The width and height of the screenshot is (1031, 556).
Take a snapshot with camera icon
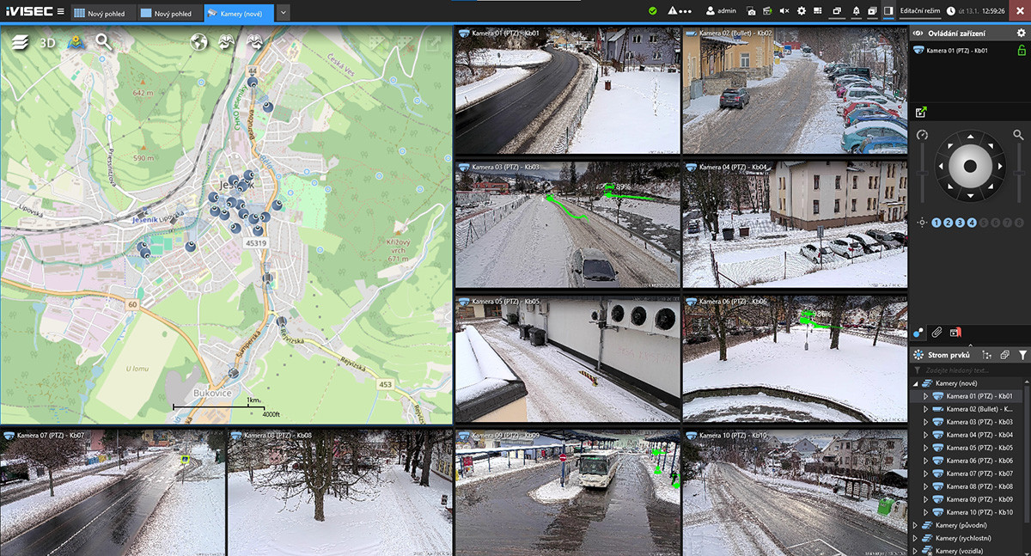[751, 11]
